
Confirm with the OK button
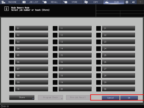[129, 98]
